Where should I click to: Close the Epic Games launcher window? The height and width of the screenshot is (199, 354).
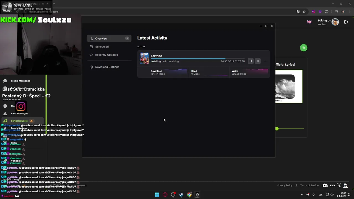(x=272, y=26)
